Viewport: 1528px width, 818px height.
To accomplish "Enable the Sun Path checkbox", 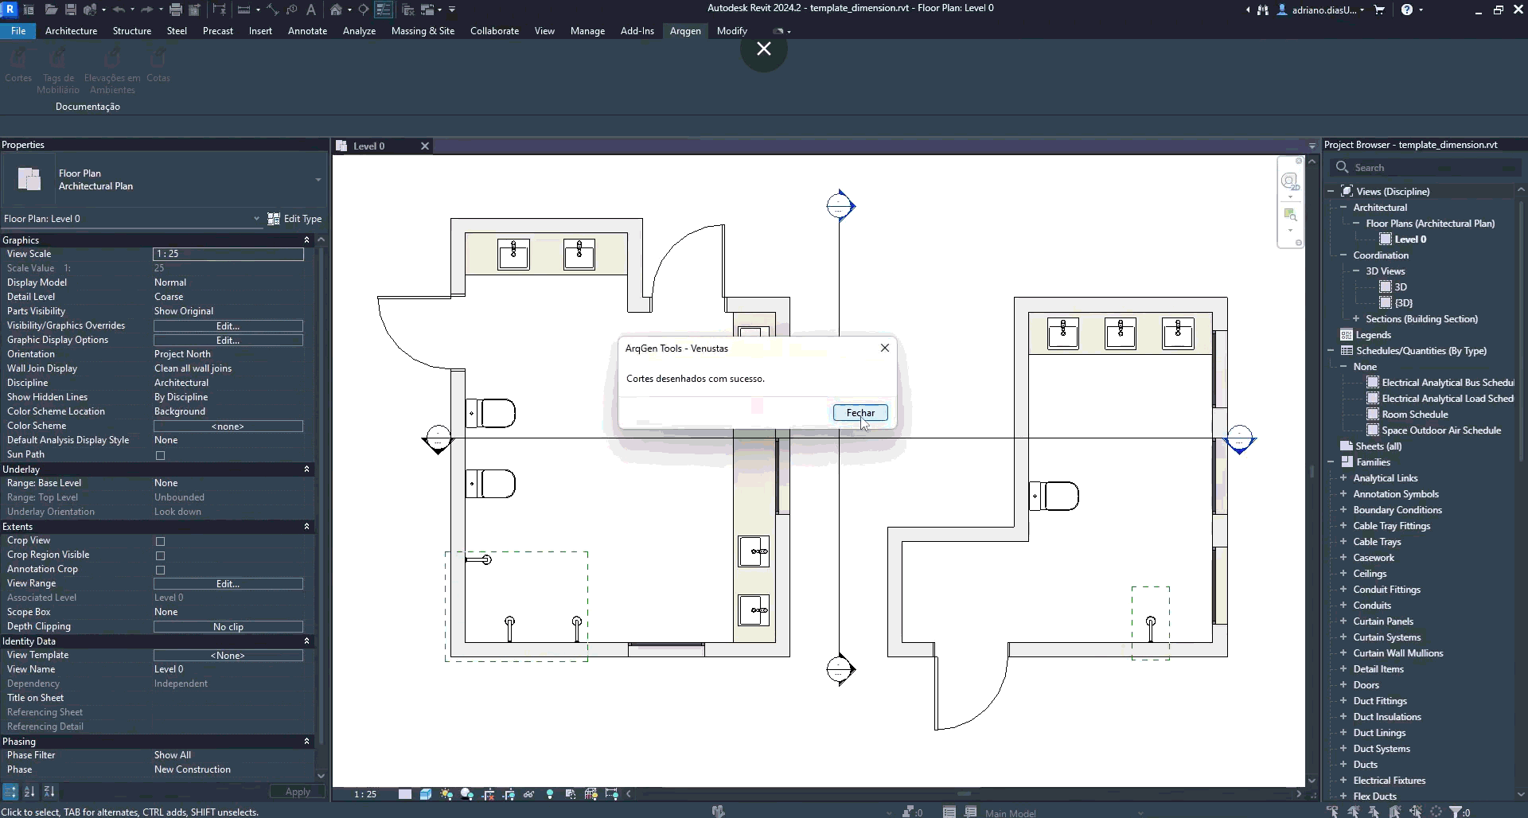I will (x=160, y=455).
